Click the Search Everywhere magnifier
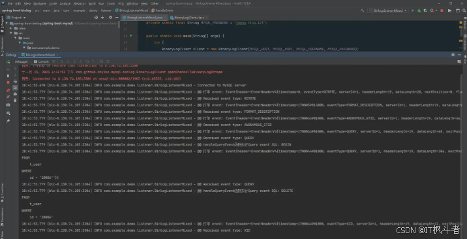 [464, 10]
